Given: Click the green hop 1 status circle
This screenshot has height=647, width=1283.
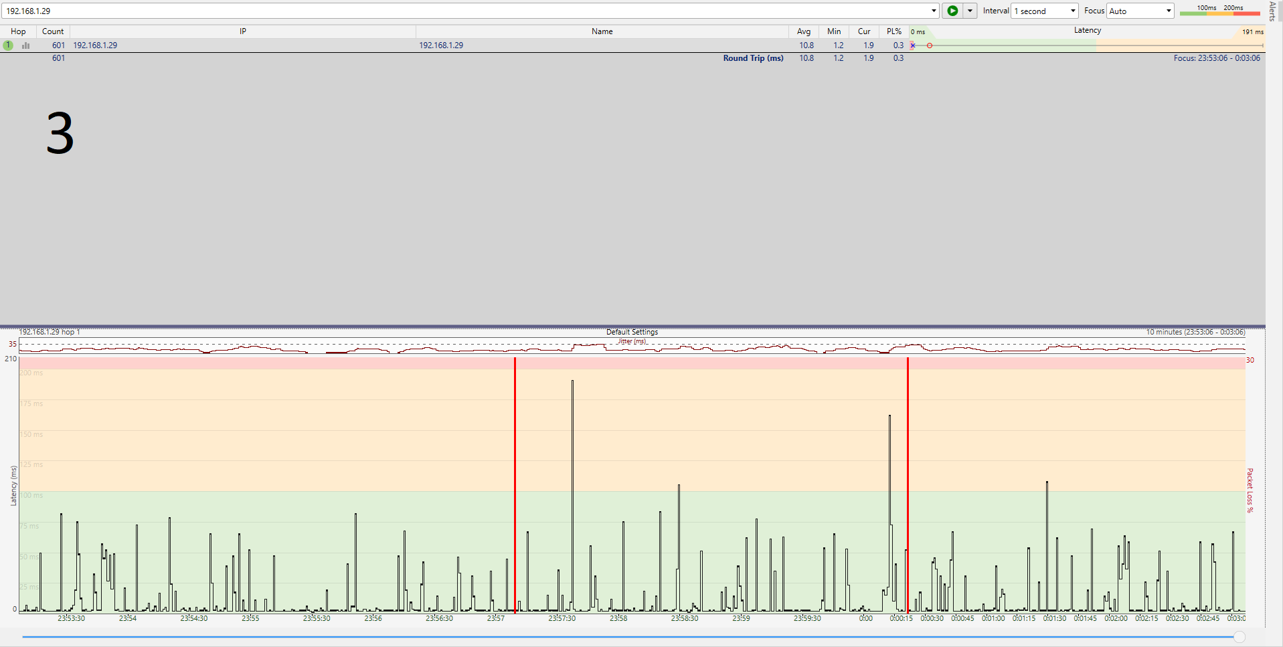Looking at the screenshot, I should click(8, 45).
